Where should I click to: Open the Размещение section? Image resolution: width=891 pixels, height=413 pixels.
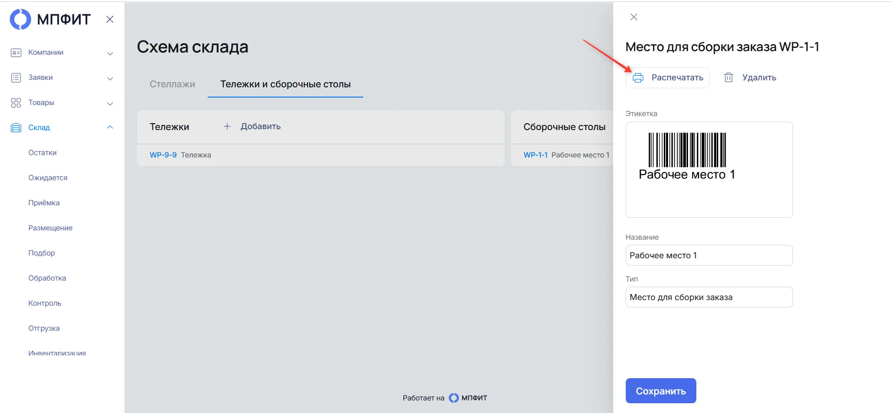51,228
